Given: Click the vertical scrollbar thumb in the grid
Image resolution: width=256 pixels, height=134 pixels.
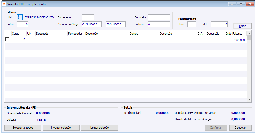Looking at the screenshot, I should click(x=249, y=37).
